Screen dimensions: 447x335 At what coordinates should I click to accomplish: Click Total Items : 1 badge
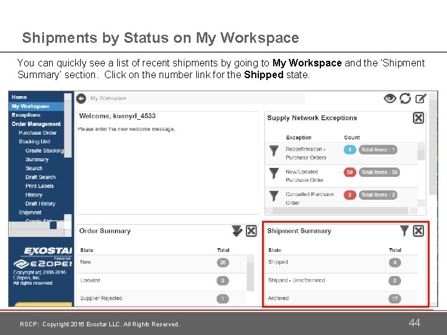(x=377, y=150)
